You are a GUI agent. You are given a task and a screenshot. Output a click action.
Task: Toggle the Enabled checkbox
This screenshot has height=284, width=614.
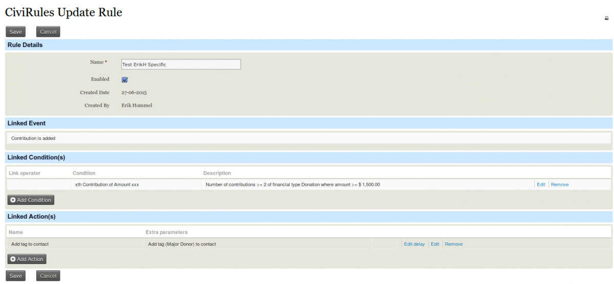124,80
